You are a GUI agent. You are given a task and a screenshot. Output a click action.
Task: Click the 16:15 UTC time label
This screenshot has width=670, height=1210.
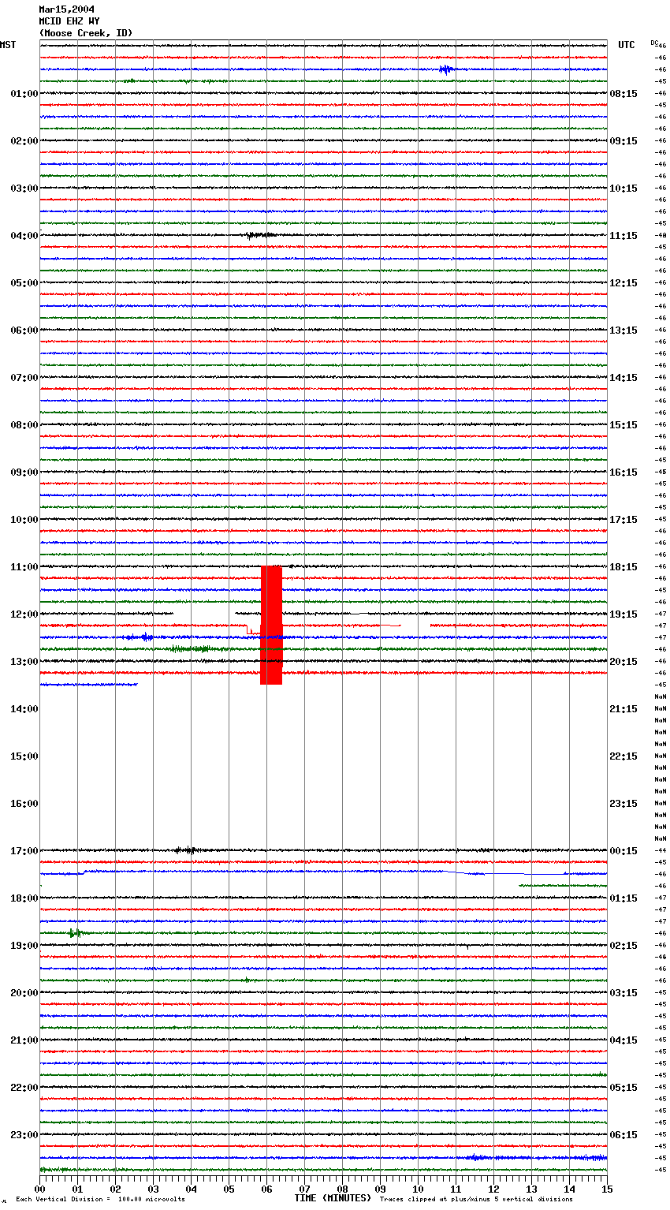pos(623,472)
